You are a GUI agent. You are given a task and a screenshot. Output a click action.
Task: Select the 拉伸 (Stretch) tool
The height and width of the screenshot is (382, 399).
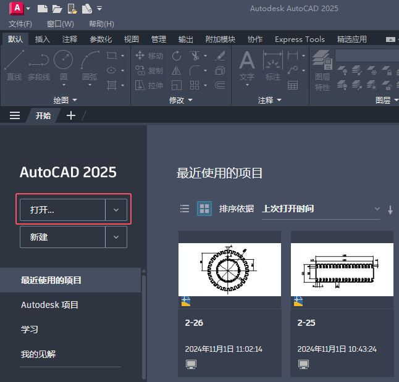[x=149, y=85]
